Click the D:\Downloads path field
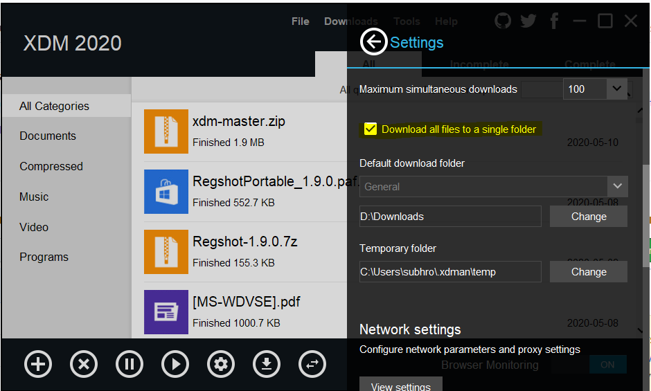 coord(450,216)
